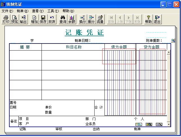Click second row 科目名称 cell
Image resolution: width=181 pixels, height=137 pixels.
tap(73, 65)
